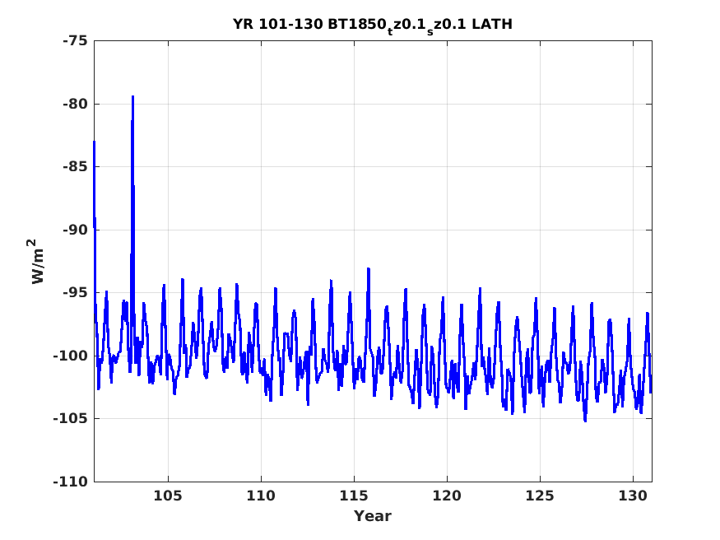The image size is (720, 540).
Task: Click y-axis tick label '-110'
Action: click(x=70, y=482)
